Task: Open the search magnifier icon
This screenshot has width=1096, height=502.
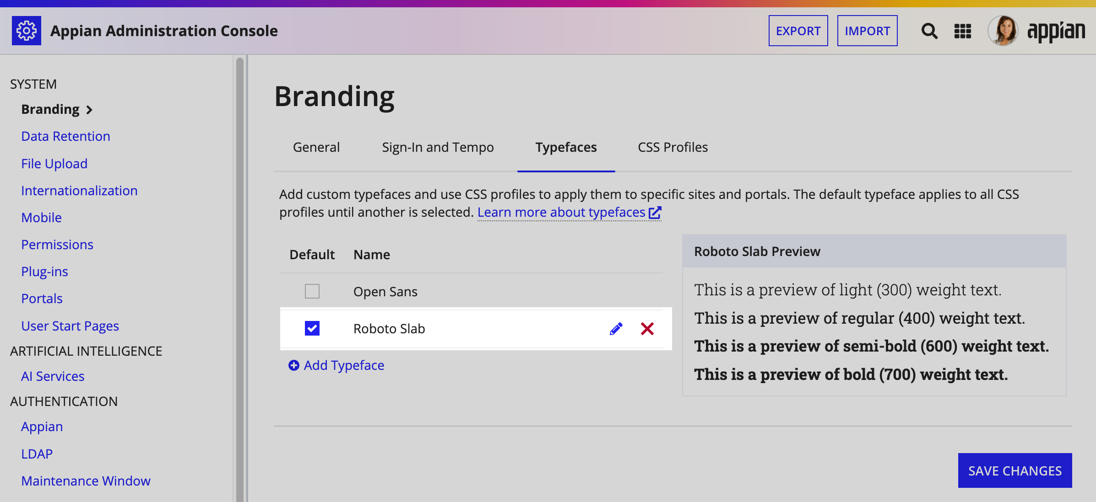Action: (929, 31)
